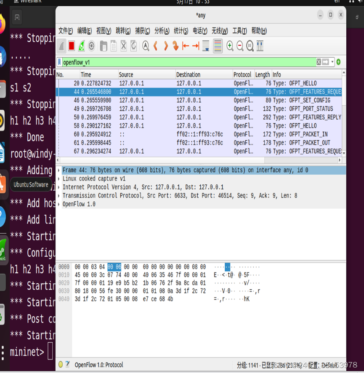
Task: Start a new capture with the shark fin icon
Action: [61, 46]
